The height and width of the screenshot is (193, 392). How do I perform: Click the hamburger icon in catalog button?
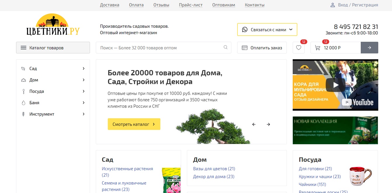point(24,48)
